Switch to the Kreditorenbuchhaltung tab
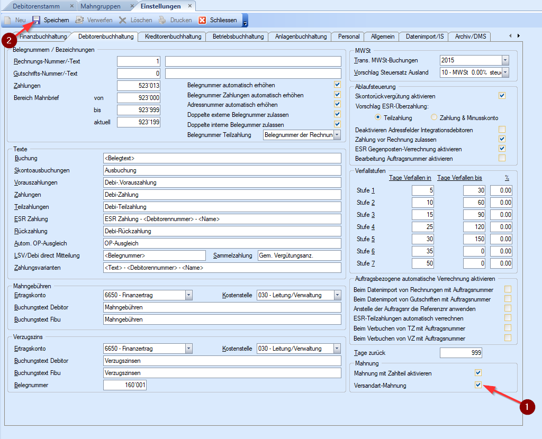This screenshot has height=439, width=542. pos(173,36)
